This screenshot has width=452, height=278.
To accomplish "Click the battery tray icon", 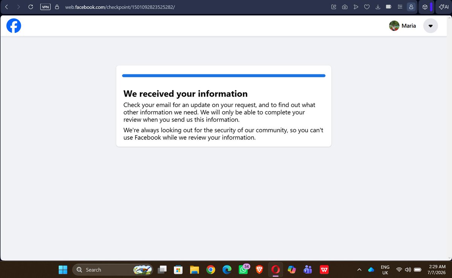I will pyautogui.click(x=417, y=269).
